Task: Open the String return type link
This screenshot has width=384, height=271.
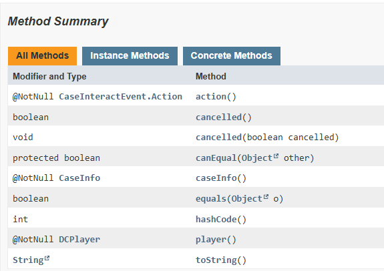Action: (28, 260)
